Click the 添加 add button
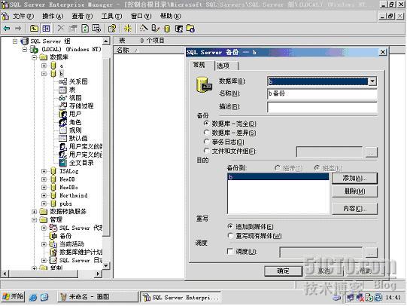This screenshot has width=407, height=306. (354, 179)
